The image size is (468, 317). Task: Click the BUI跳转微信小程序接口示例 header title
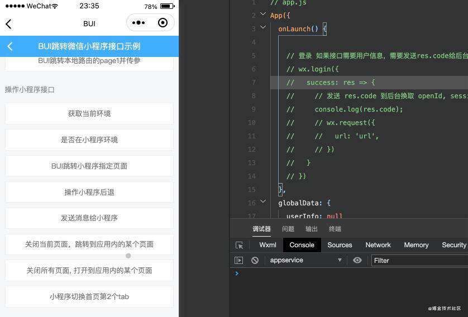click(x=89, y=46)
